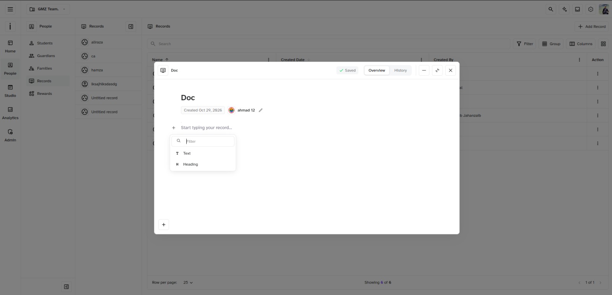
Task: Minimize the Doc dialog
Action: pos(424,70)
